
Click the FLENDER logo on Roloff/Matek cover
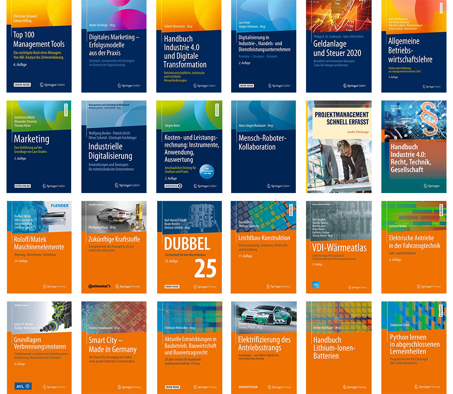click(59, 205)
